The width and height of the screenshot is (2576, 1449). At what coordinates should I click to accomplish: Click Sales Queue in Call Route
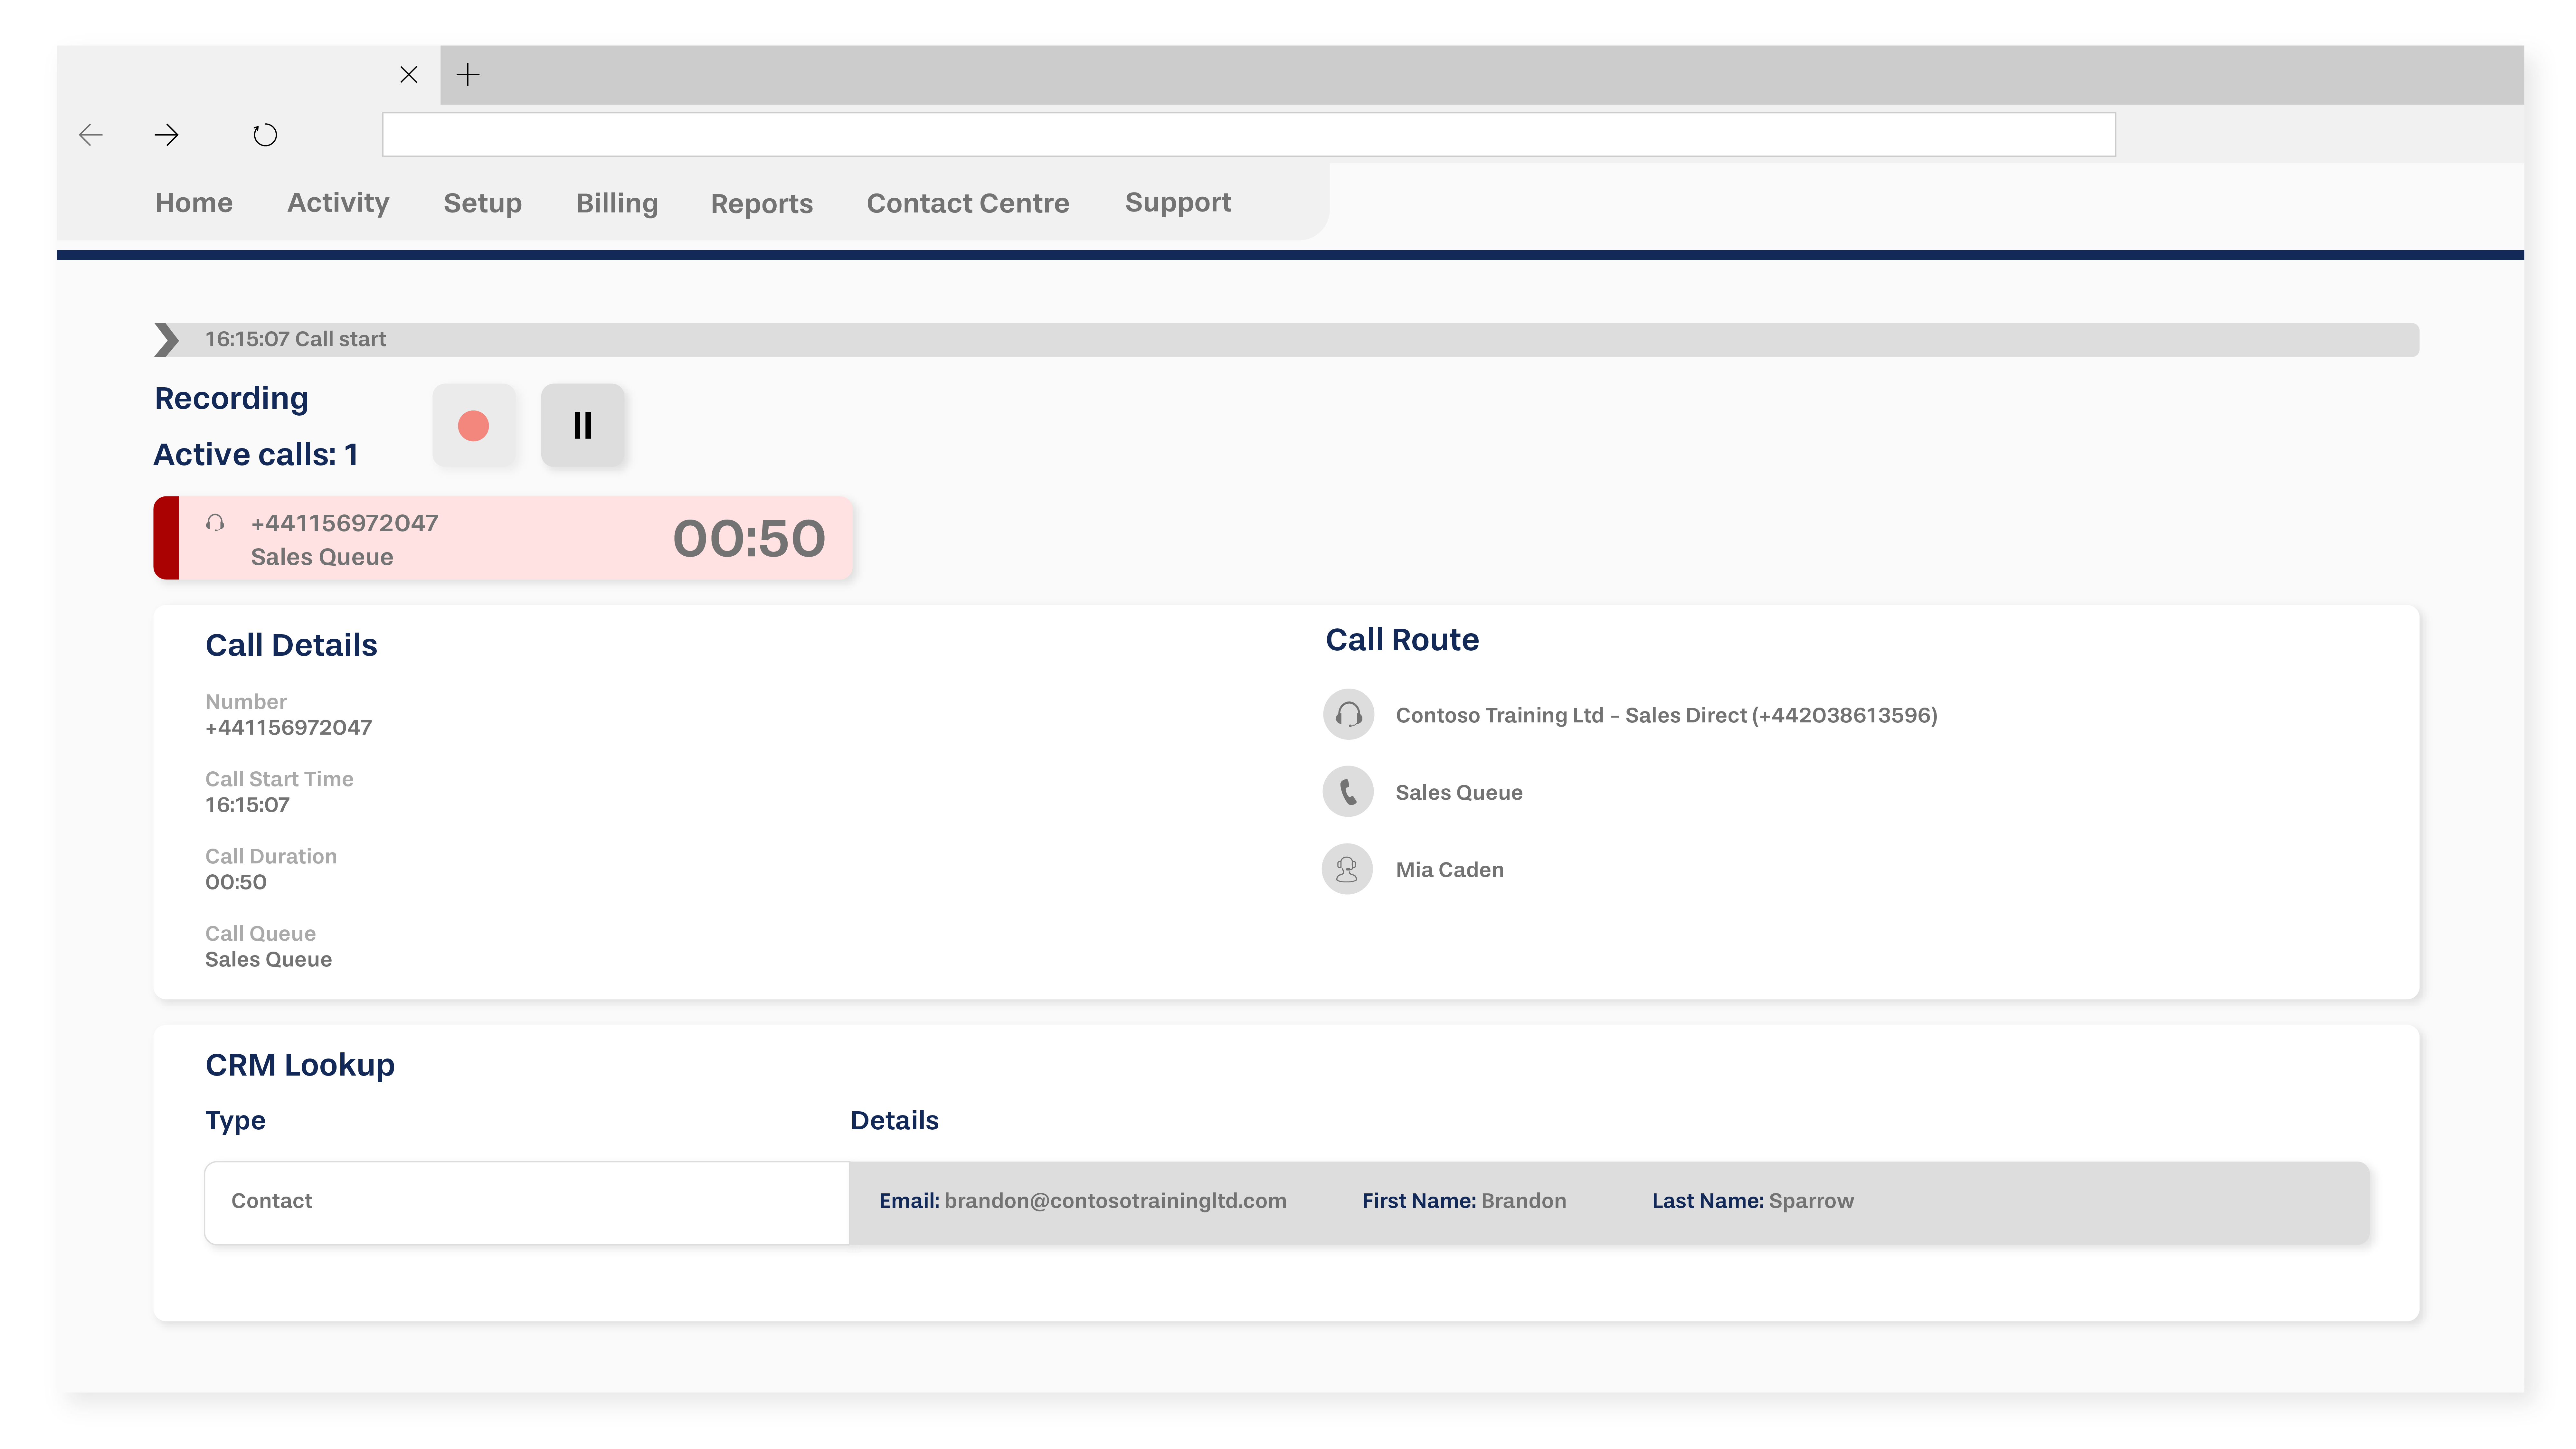(1459, 793)
